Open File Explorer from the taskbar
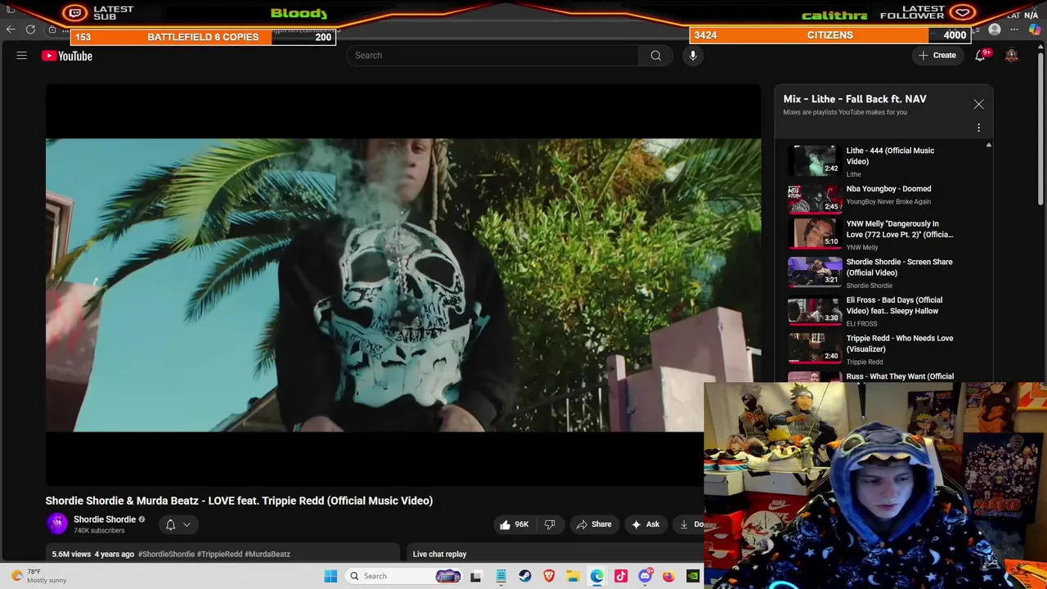 tap(573, 576)
